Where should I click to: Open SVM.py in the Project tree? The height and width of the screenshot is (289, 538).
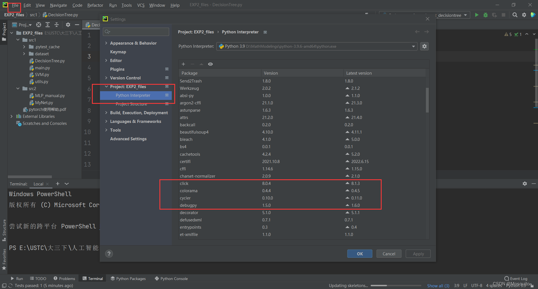click(x=42, y=75)
